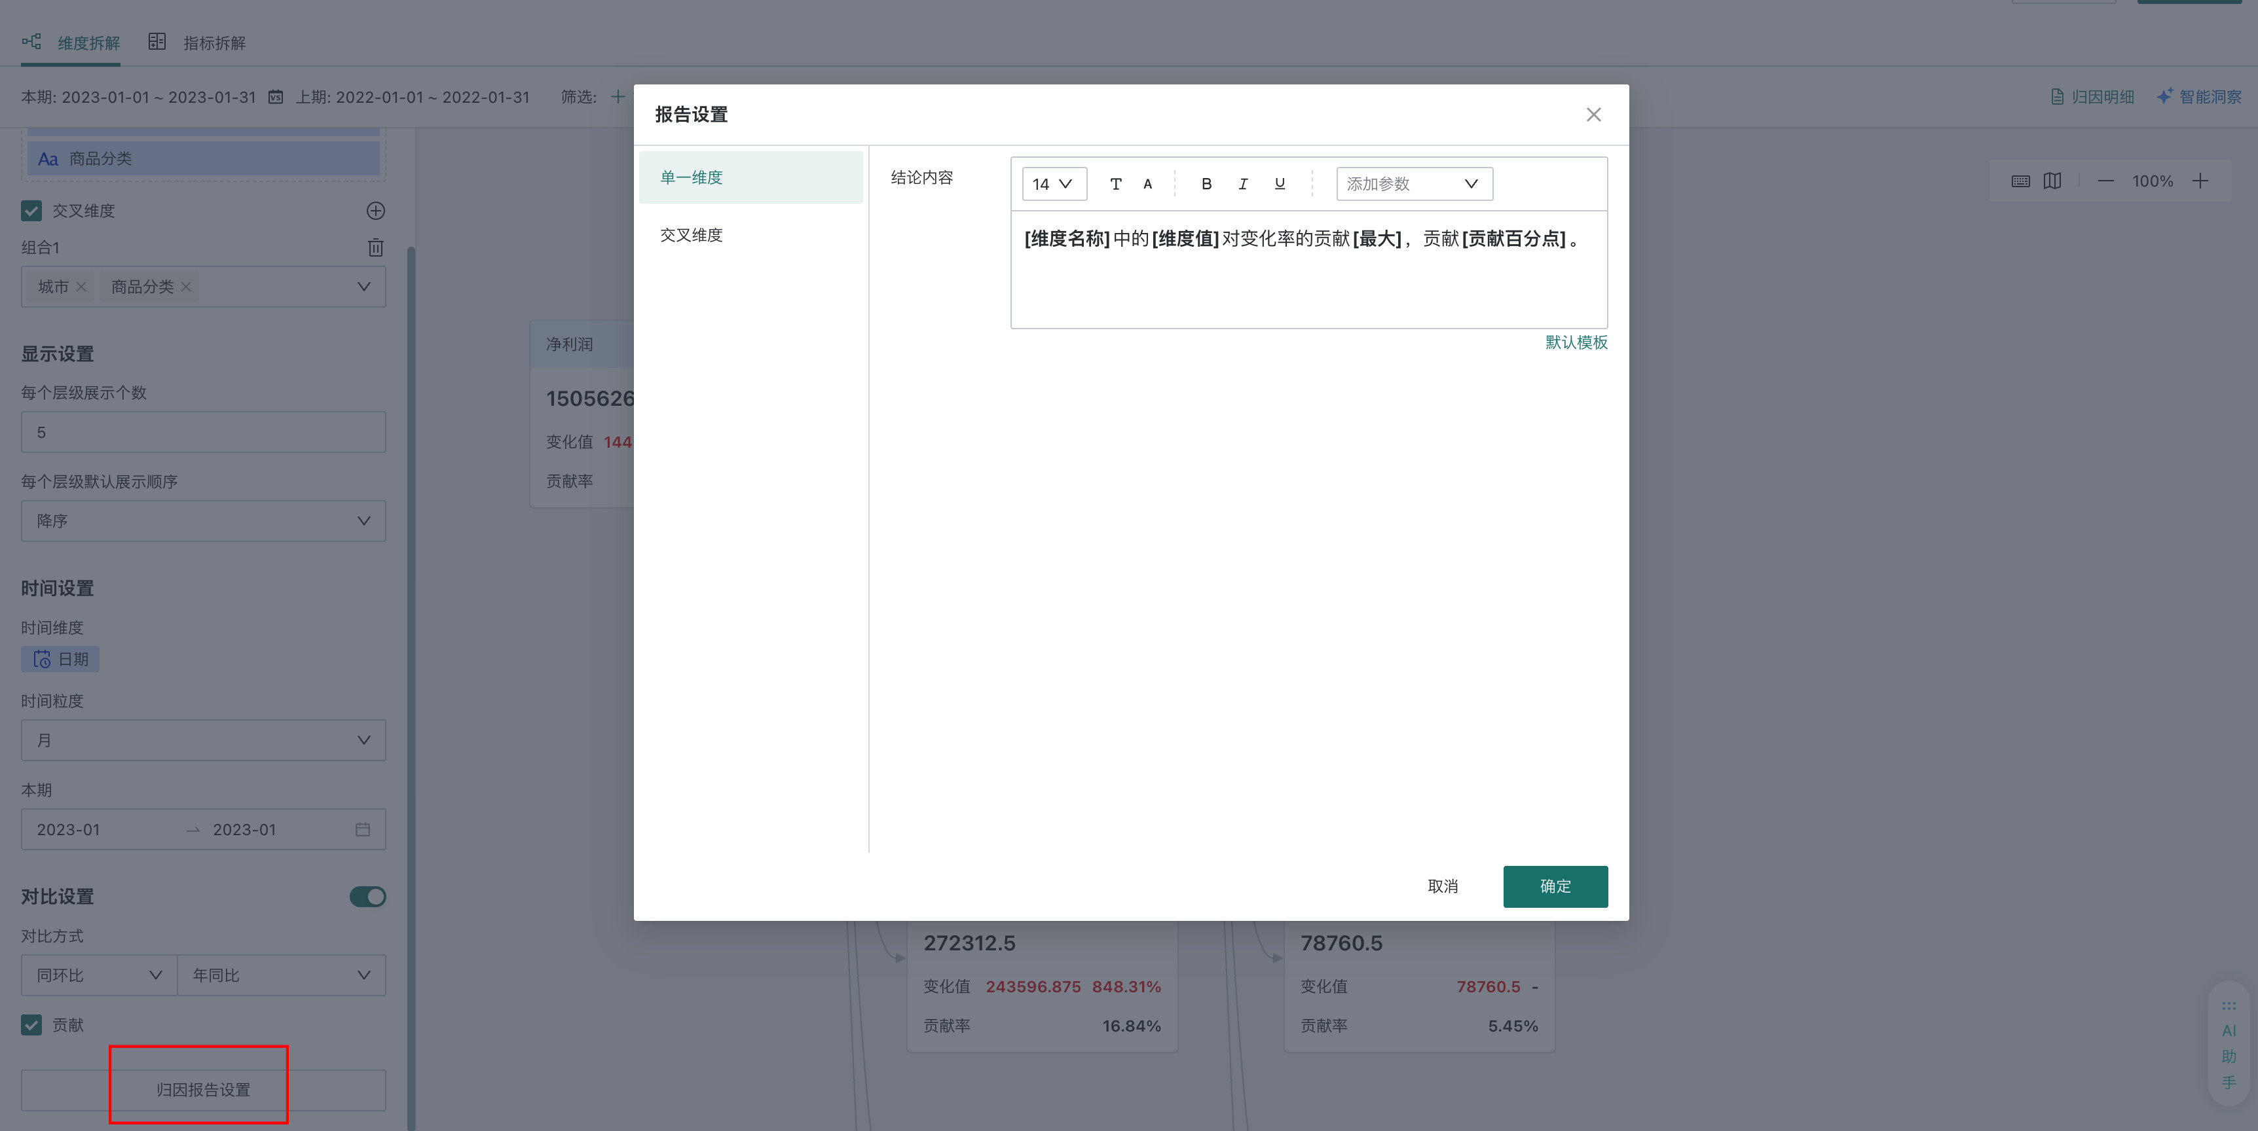Click the 848.31% change rate value

tap(1126, 986)
